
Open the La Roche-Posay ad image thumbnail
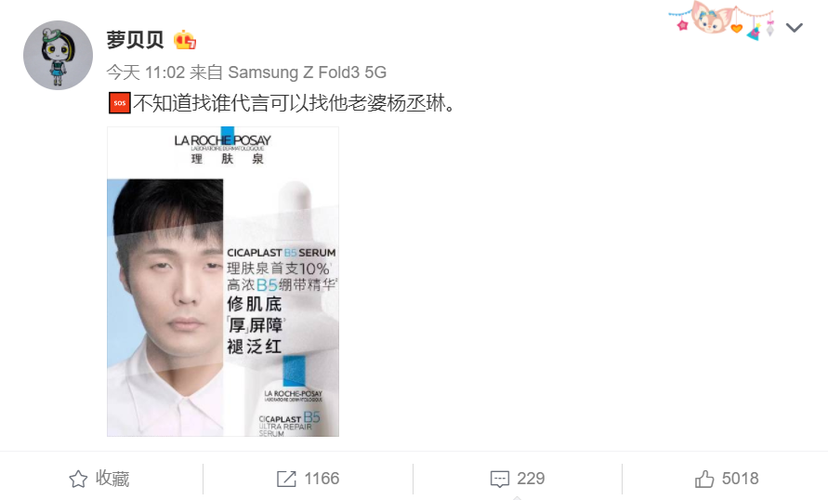point(223,282)
